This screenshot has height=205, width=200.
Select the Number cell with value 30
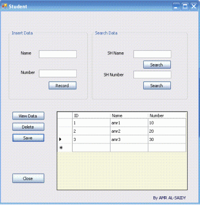(x=167, y=139)
